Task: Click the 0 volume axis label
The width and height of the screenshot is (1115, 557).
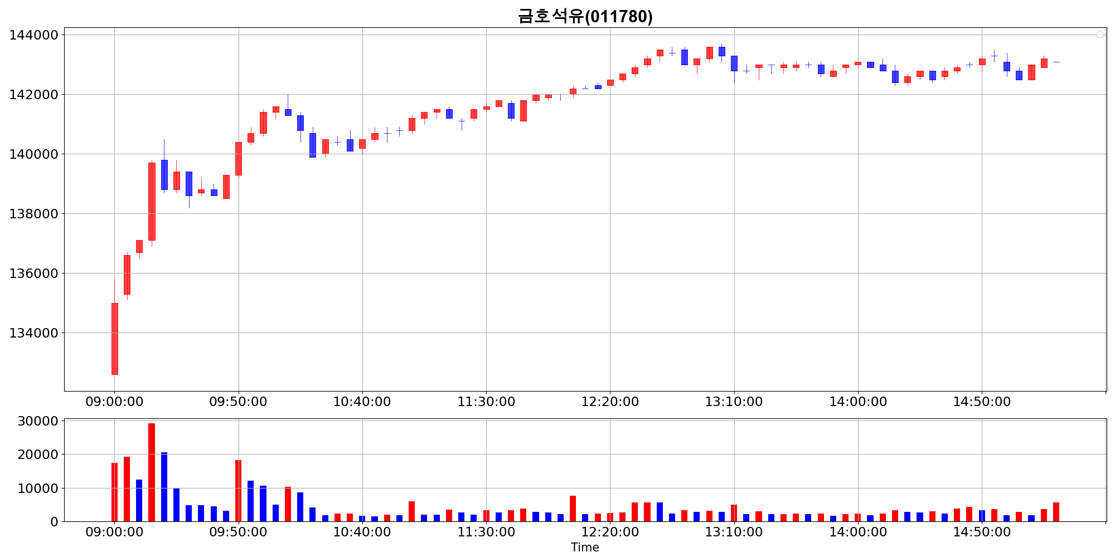Action: coord(54,522)
